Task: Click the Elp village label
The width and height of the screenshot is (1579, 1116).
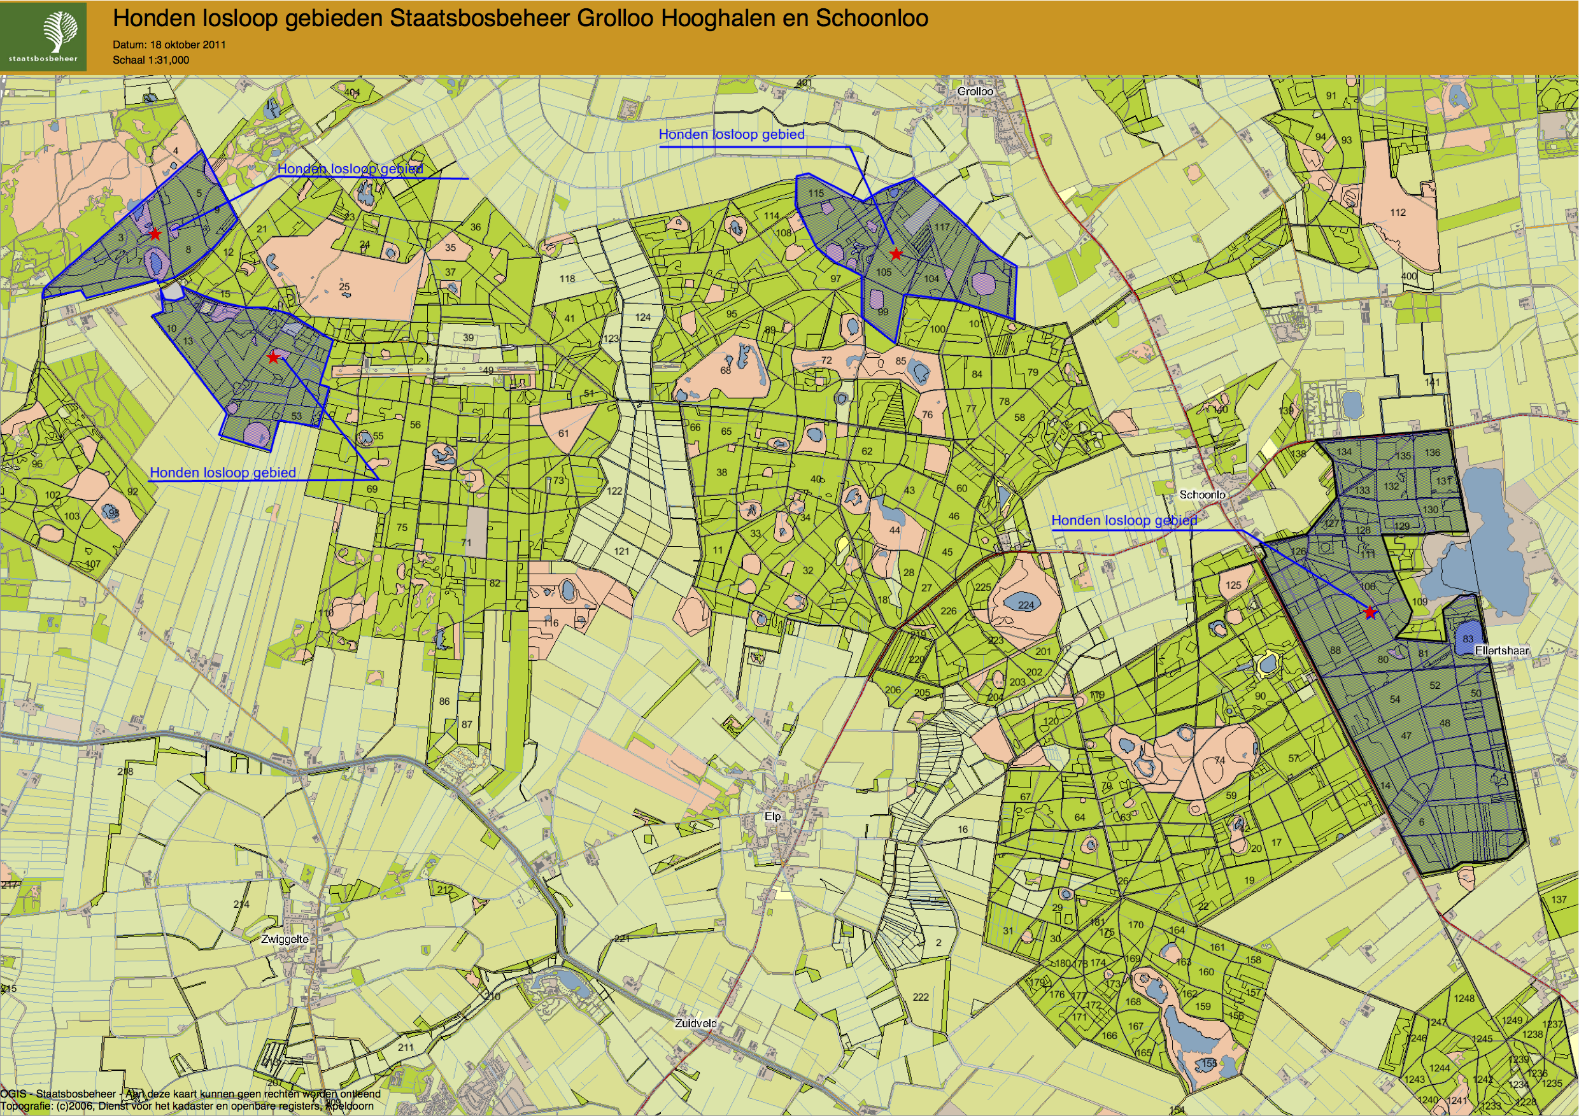Action: click(773, 816)
